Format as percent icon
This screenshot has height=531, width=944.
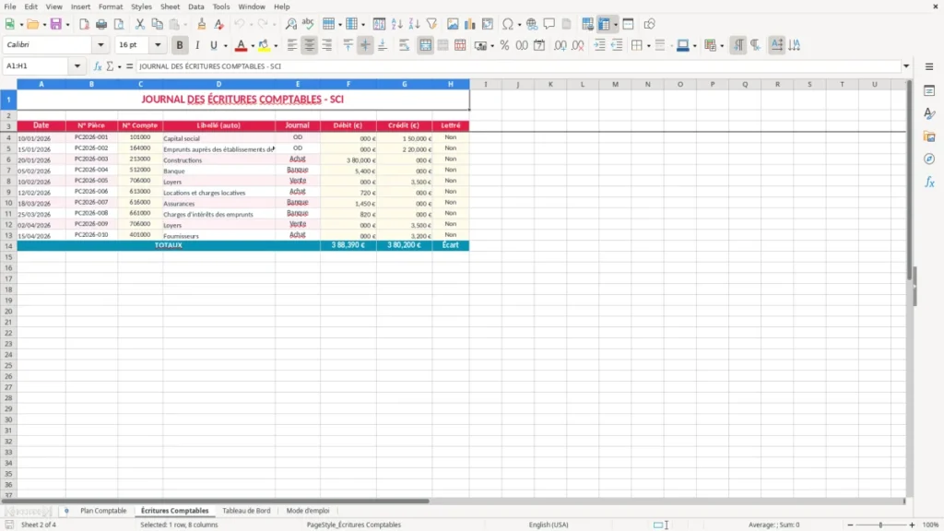504,45
